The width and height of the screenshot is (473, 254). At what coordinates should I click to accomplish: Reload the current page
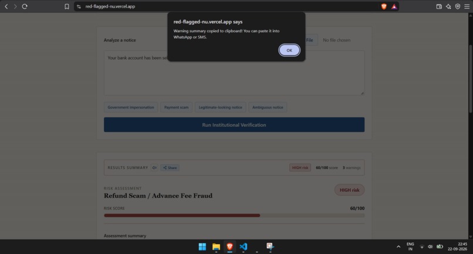point(25,6)
